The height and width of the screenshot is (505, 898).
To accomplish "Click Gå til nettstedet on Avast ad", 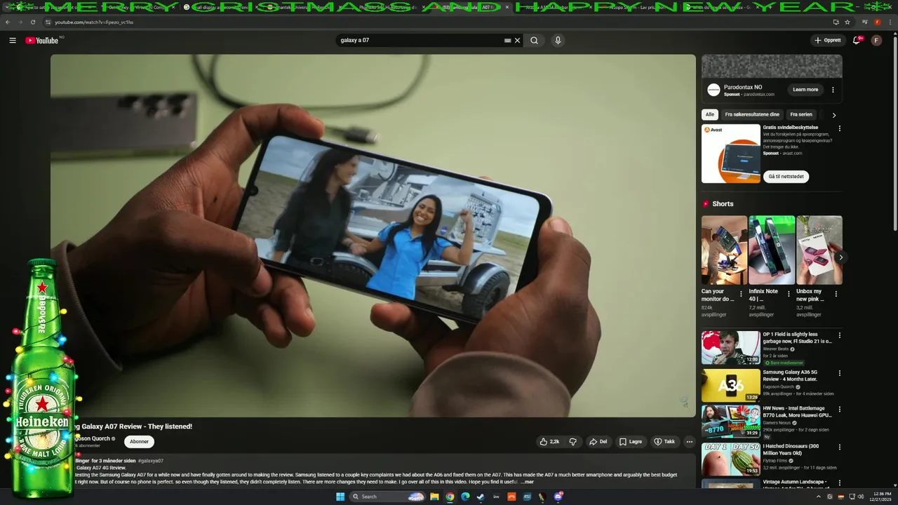I will 786,177.
